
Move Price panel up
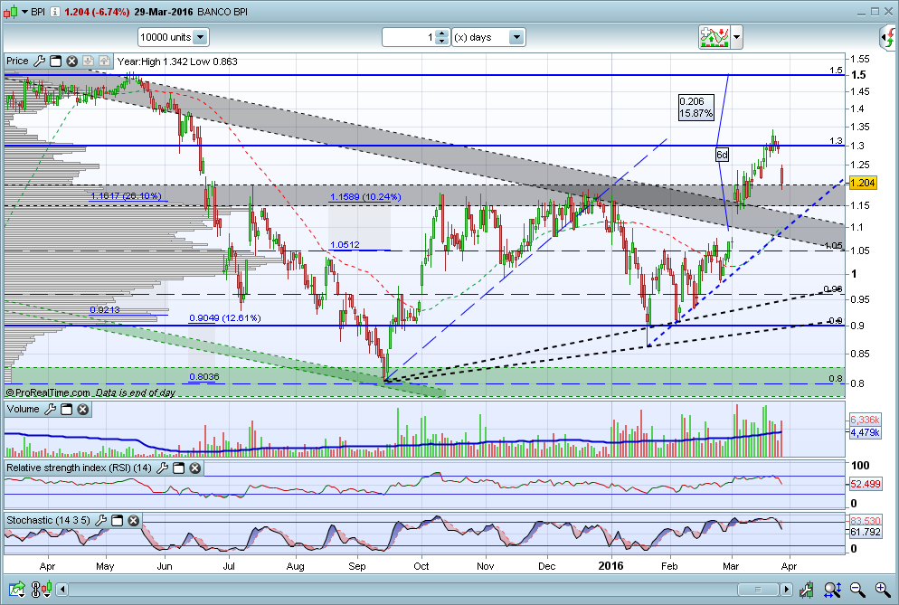[104, 61]
